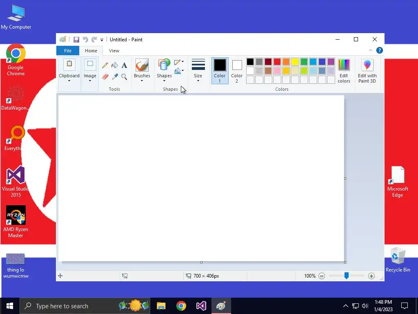Open Chrome from the taskbar
The width and height of the screenshot is (418, 314).
(x=181, y=306)
